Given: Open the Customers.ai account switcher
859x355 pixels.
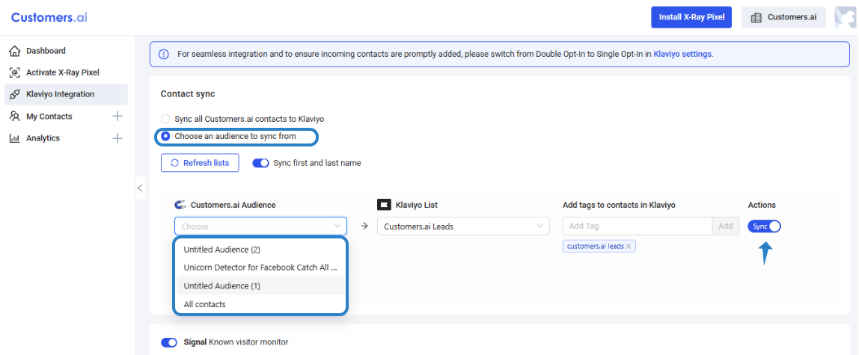Looking at the screenshot, I should pyautogui.click(x=783, y=17).
